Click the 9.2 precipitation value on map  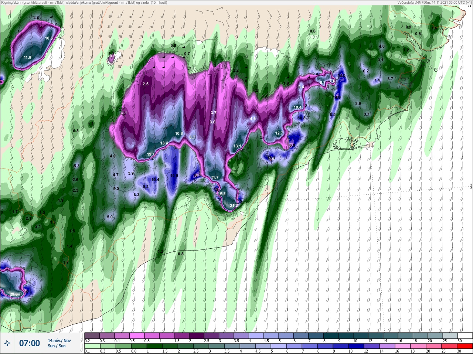(146, 187)
